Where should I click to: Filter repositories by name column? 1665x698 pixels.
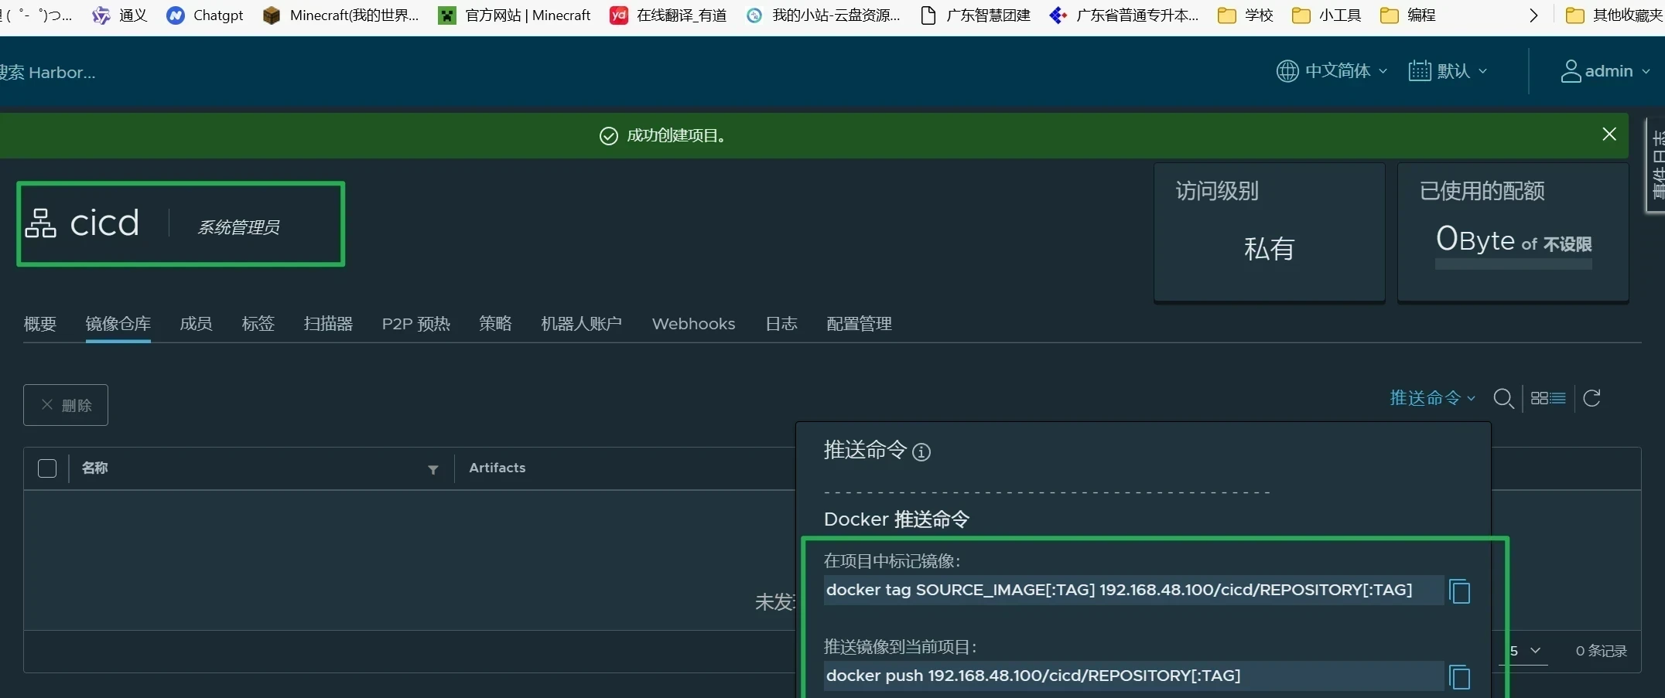point(433,469)
